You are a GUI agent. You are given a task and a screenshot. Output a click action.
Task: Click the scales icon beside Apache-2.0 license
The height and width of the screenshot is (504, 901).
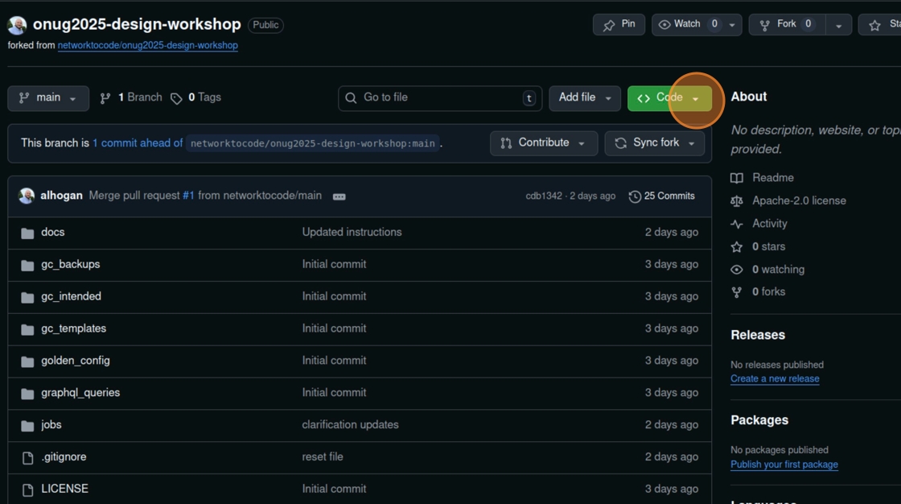[x=737, y=201]
